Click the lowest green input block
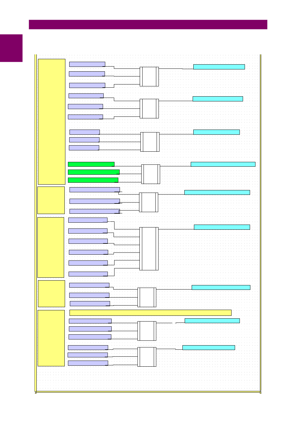 point(93,180)
